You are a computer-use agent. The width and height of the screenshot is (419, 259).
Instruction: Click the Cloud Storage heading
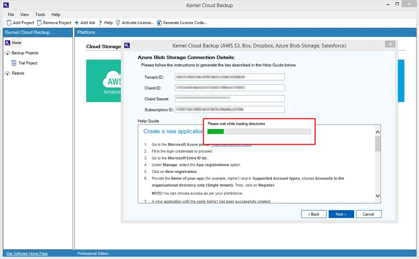point(104,46)
